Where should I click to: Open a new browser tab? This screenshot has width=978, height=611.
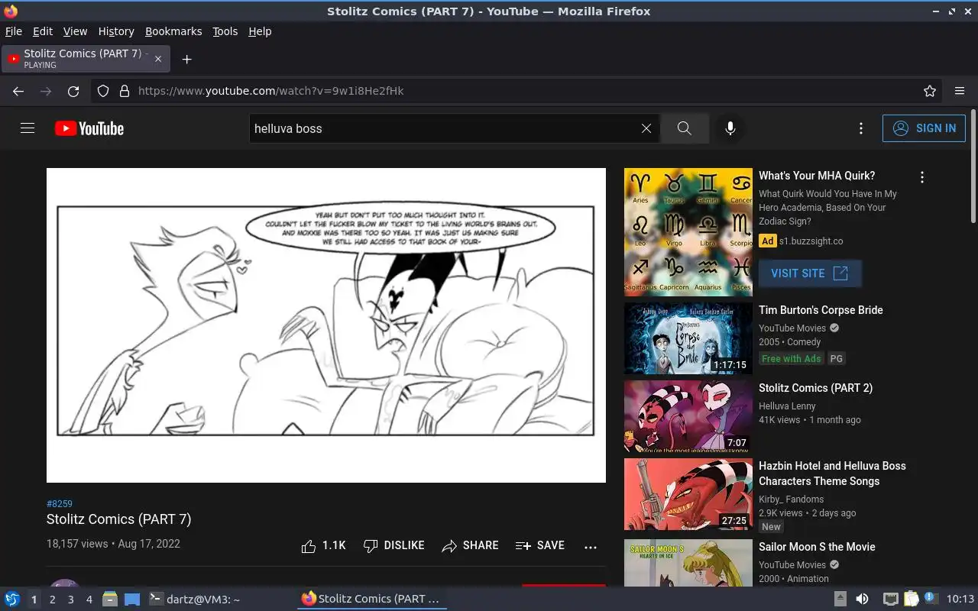pyautogui.click(x=186, y=59)
